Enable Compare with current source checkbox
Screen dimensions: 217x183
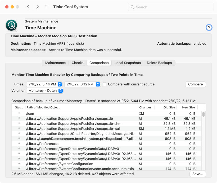(105, 84)
